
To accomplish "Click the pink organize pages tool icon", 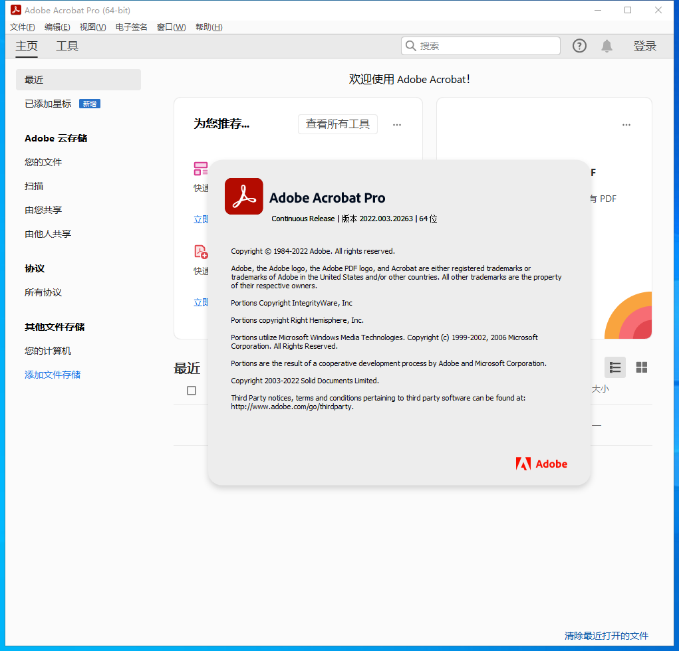I will click(x=201, y=169).
